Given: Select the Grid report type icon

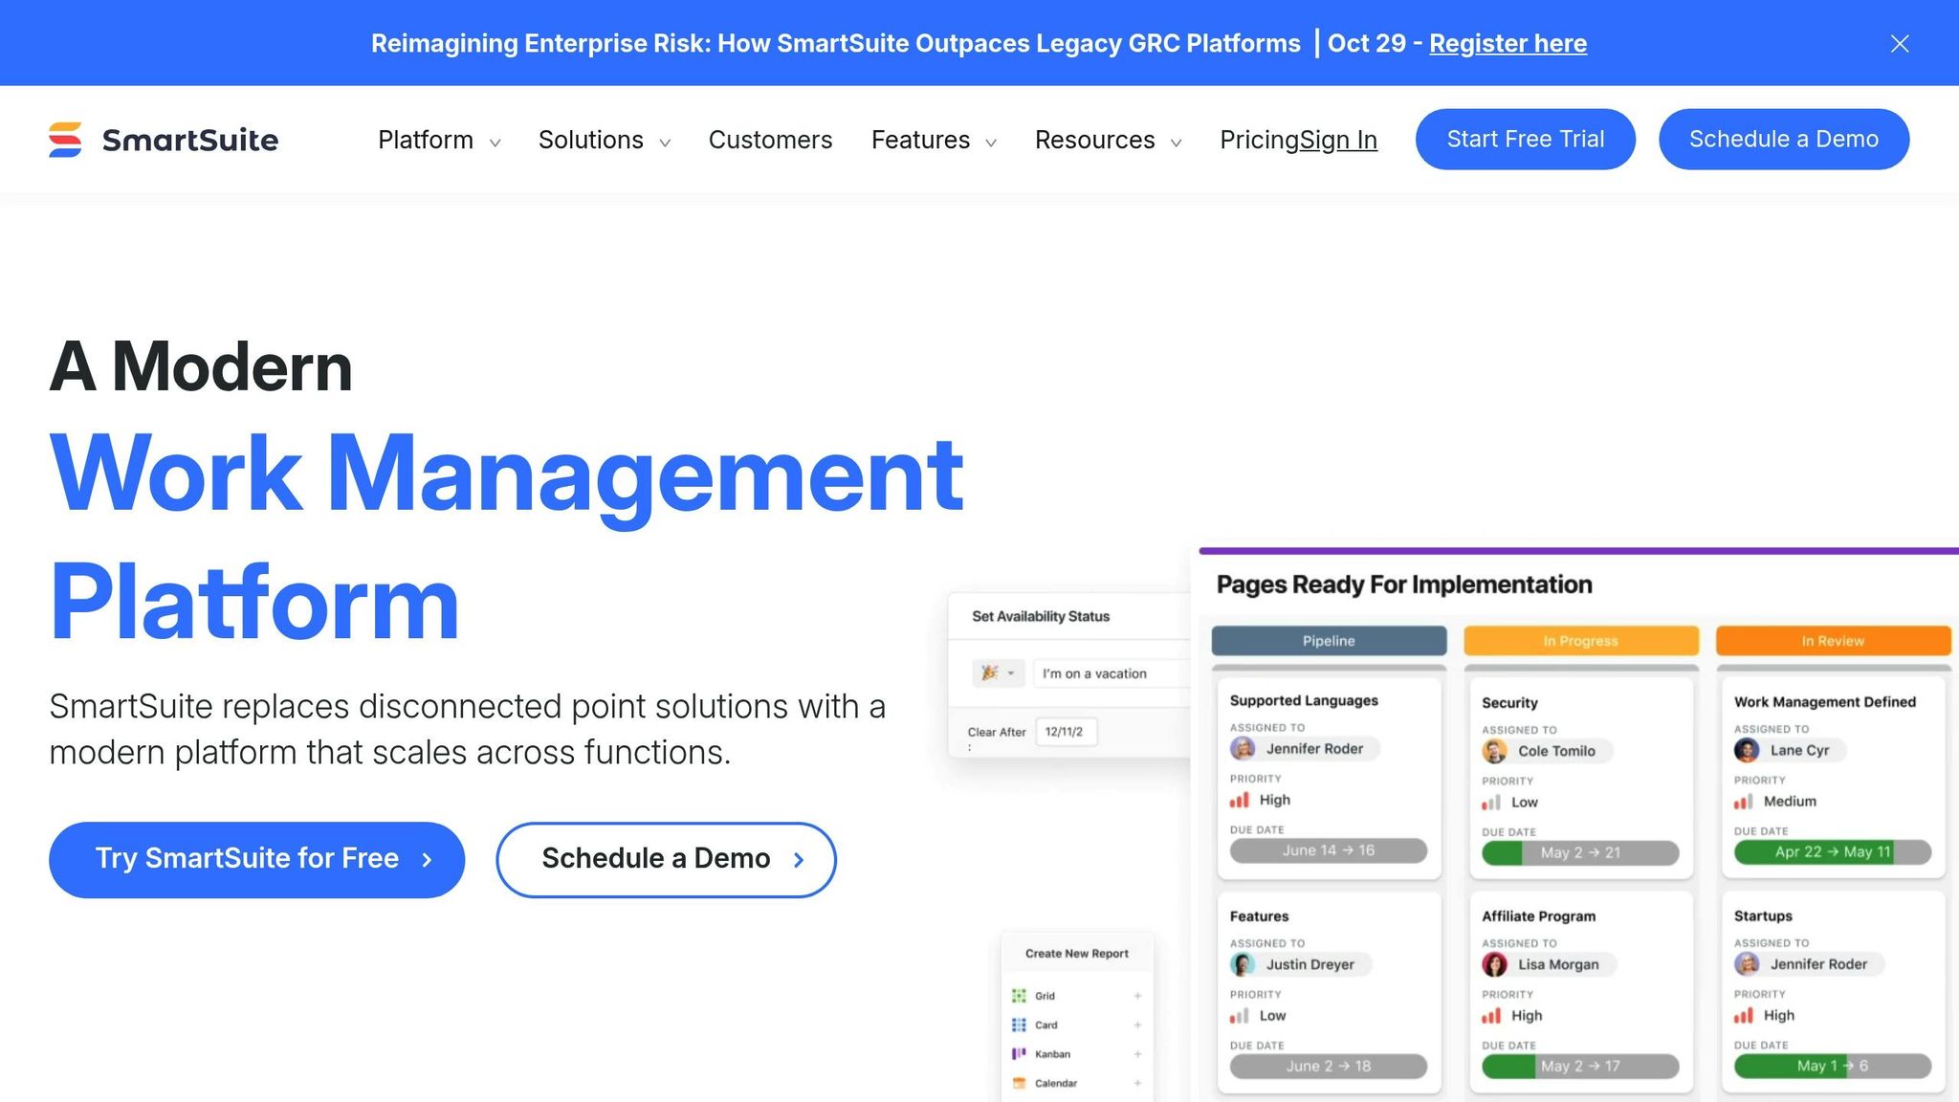Looking at the screenshot, I should (1019, 996).
